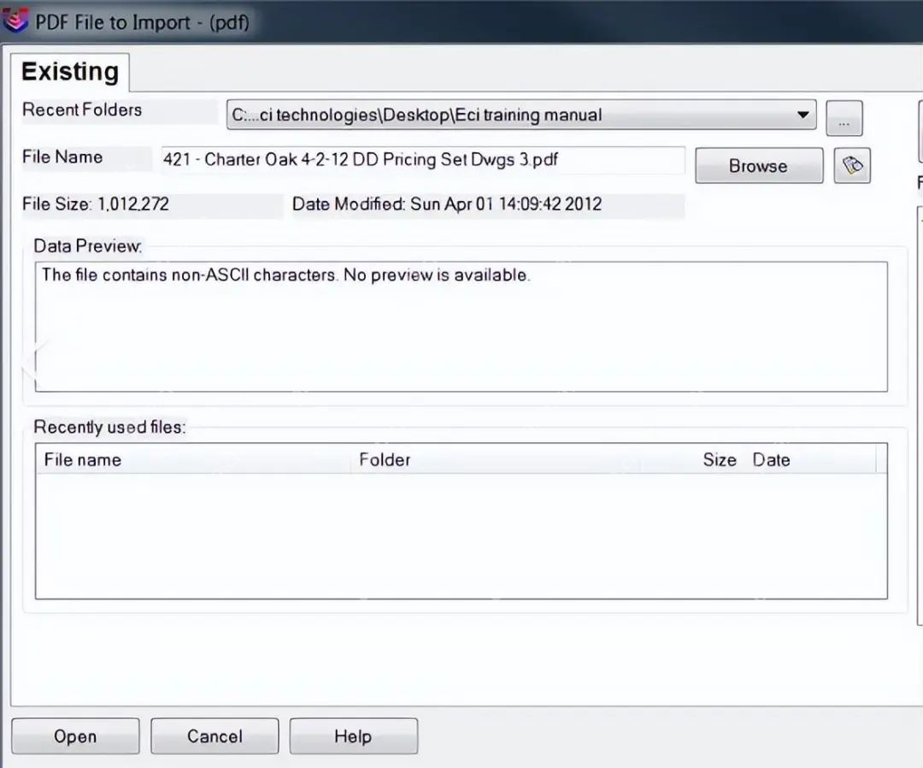Click 'PDF File to Import - (pdf)' title text

tap(142, 22)
